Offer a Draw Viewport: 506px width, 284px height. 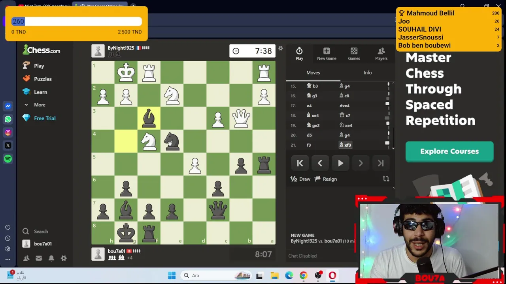pyautogui.click(x=300, y=179)
